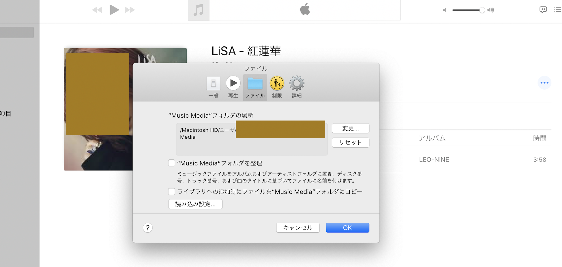The image size is (562, 267).
Task: Skip ahead with the fast-forward button
Action: click(x=130, y=10)
